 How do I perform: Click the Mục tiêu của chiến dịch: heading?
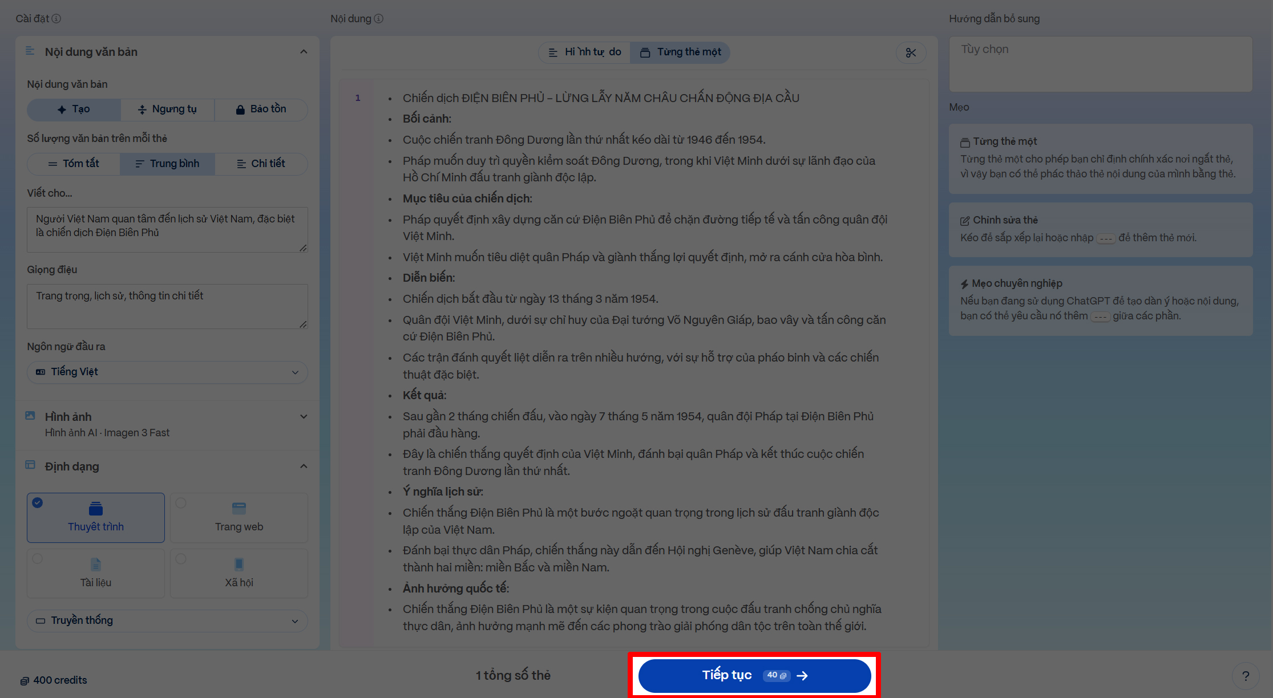click(467, 198)
